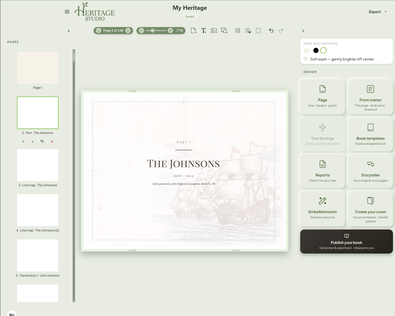Insert an image with the picture icon

click(214, 31)
